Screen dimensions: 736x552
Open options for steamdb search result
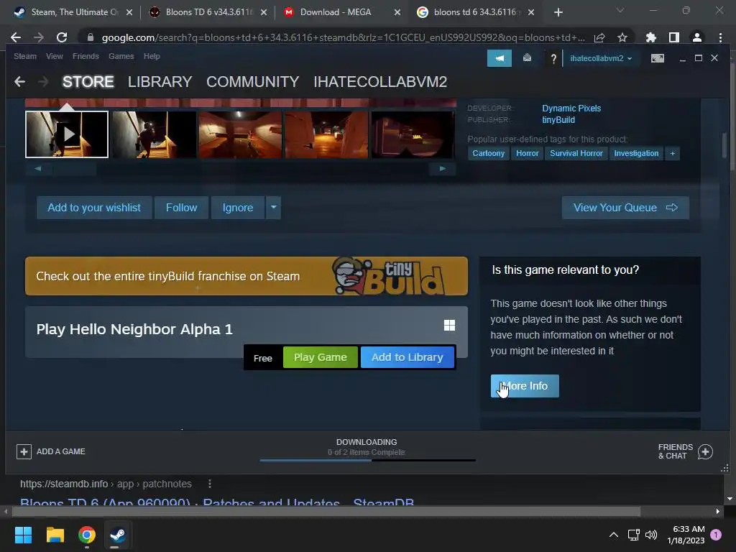pos(210,484)
